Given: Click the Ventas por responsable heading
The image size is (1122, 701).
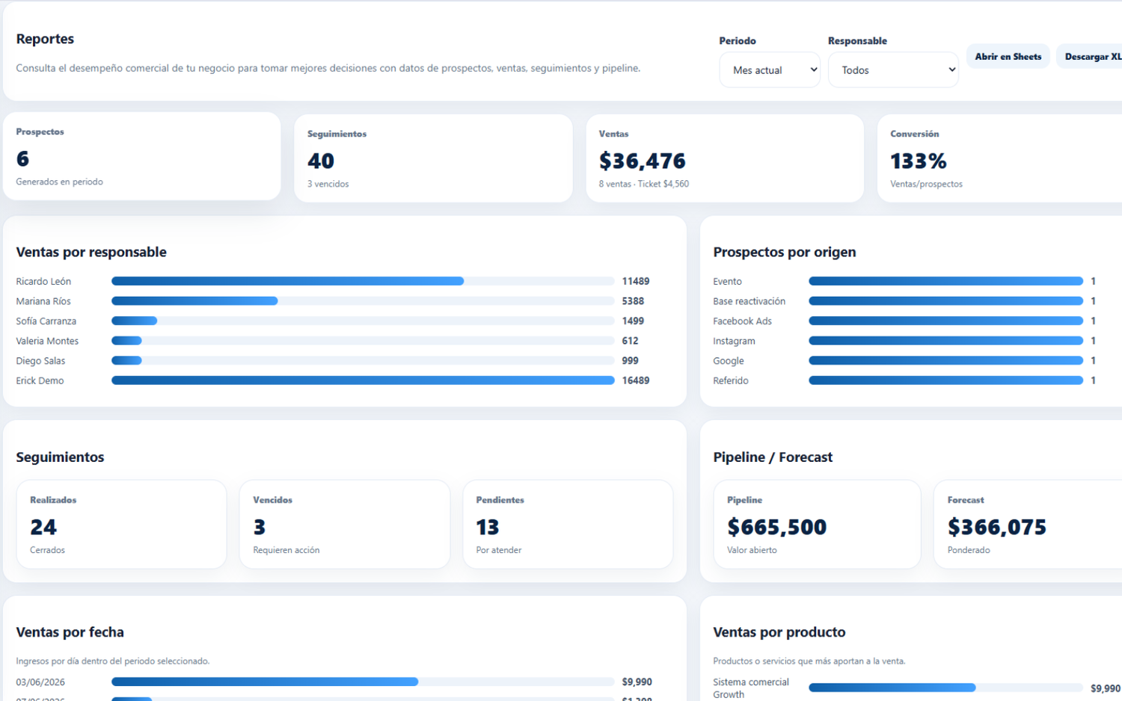Looking at the screenshot, I should coord(91,252).
